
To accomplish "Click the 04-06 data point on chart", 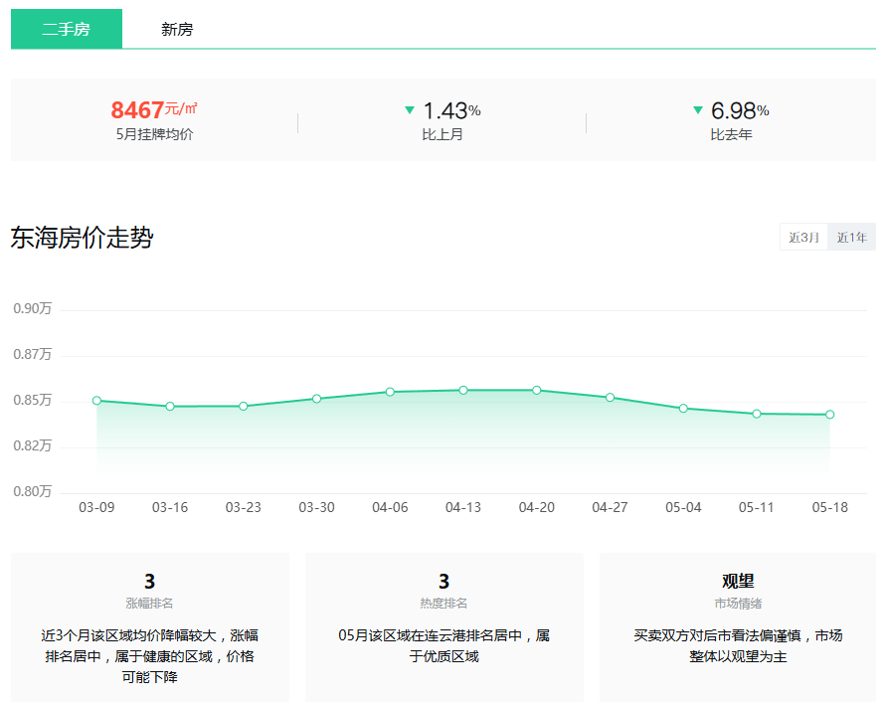I will click(390, 392).
